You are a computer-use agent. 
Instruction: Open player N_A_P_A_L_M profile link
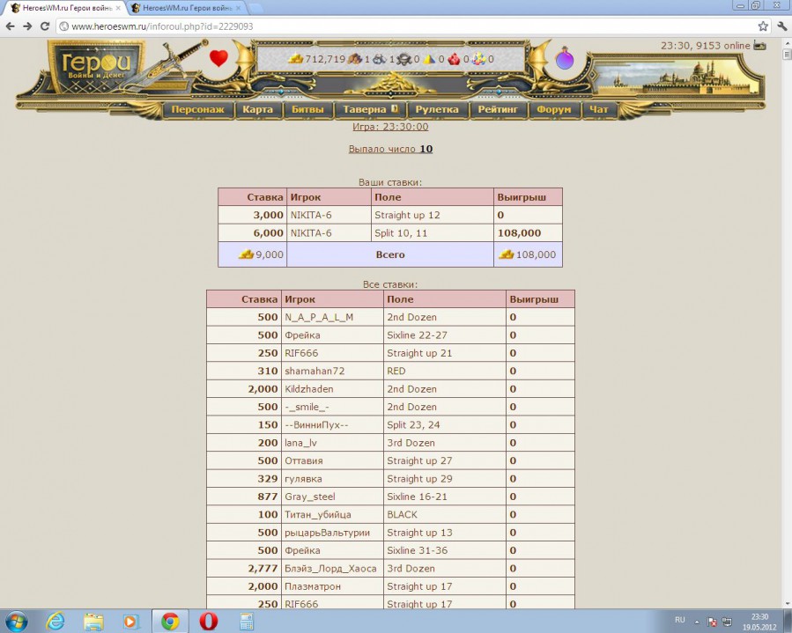[319, 317]
